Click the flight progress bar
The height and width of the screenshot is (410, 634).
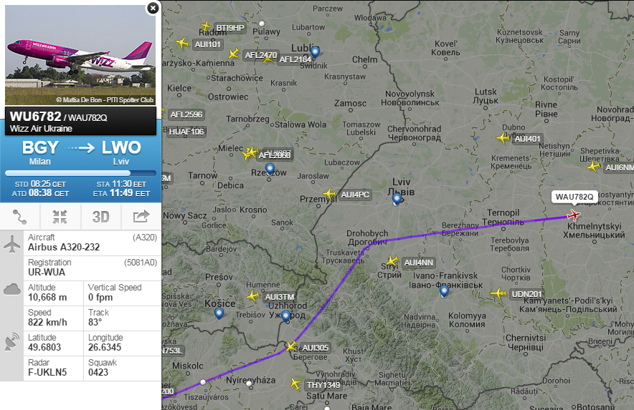pyautogui.click(x=80, y=173)
